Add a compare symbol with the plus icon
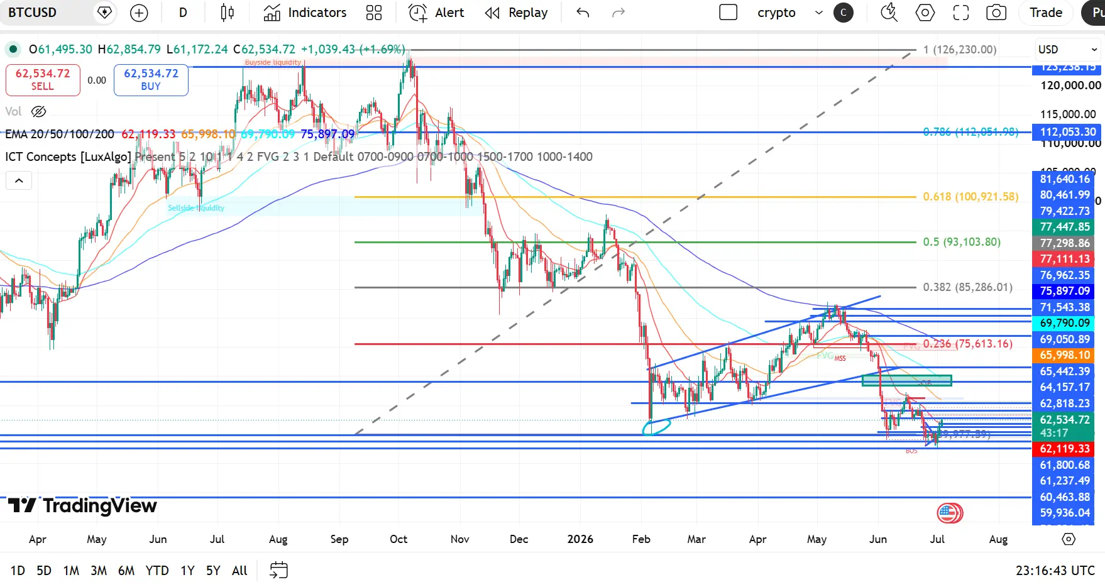The image size is (1105, 587). click(139, 13)
